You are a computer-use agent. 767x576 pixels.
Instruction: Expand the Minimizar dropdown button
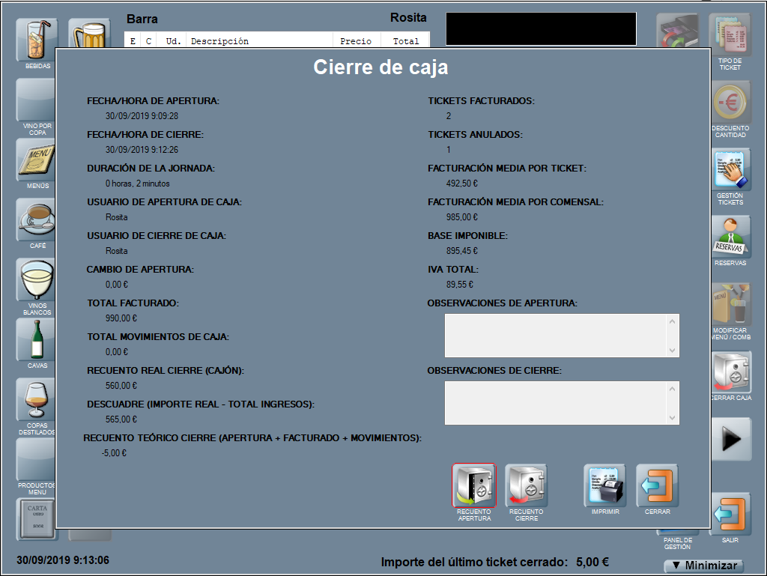[x=703, y=566]
